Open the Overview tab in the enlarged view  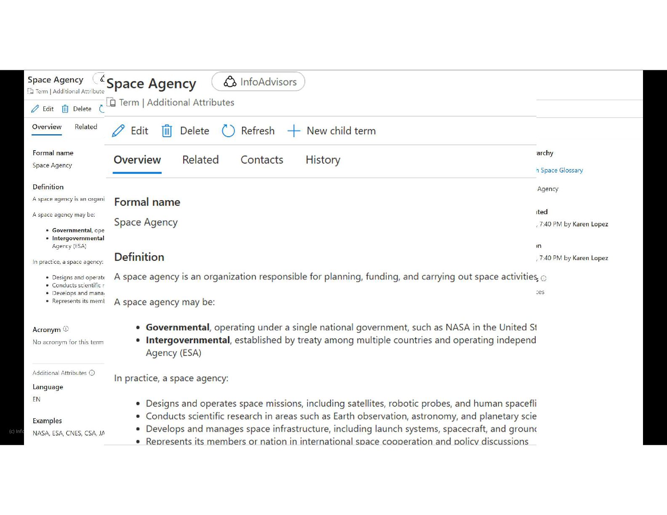137,160
